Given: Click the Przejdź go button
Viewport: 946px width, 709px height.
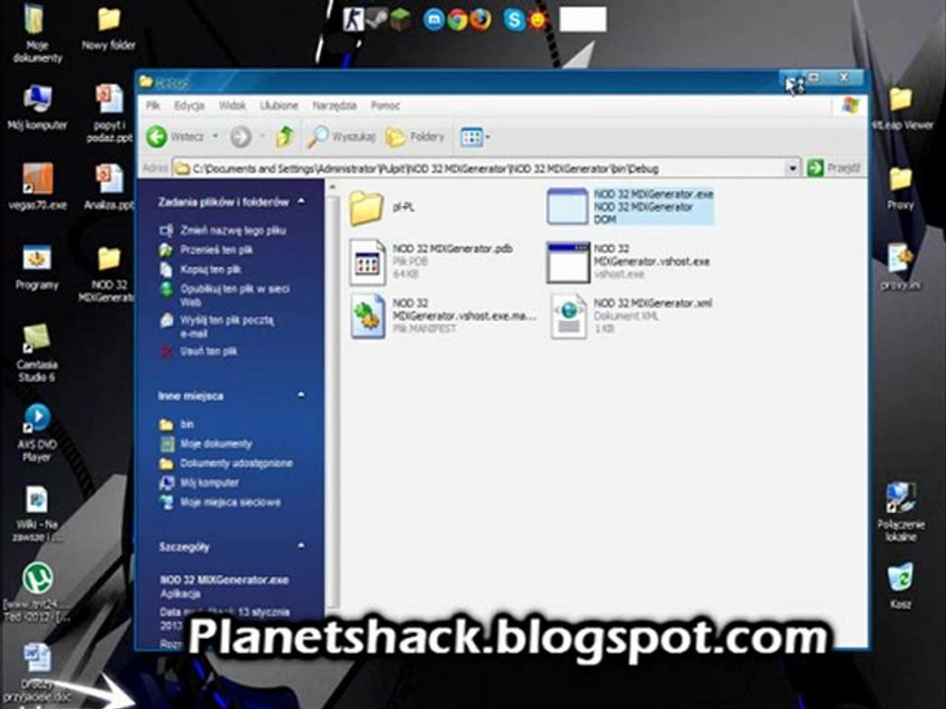Looking at the screenshot, I should click(x=834, y=167).
